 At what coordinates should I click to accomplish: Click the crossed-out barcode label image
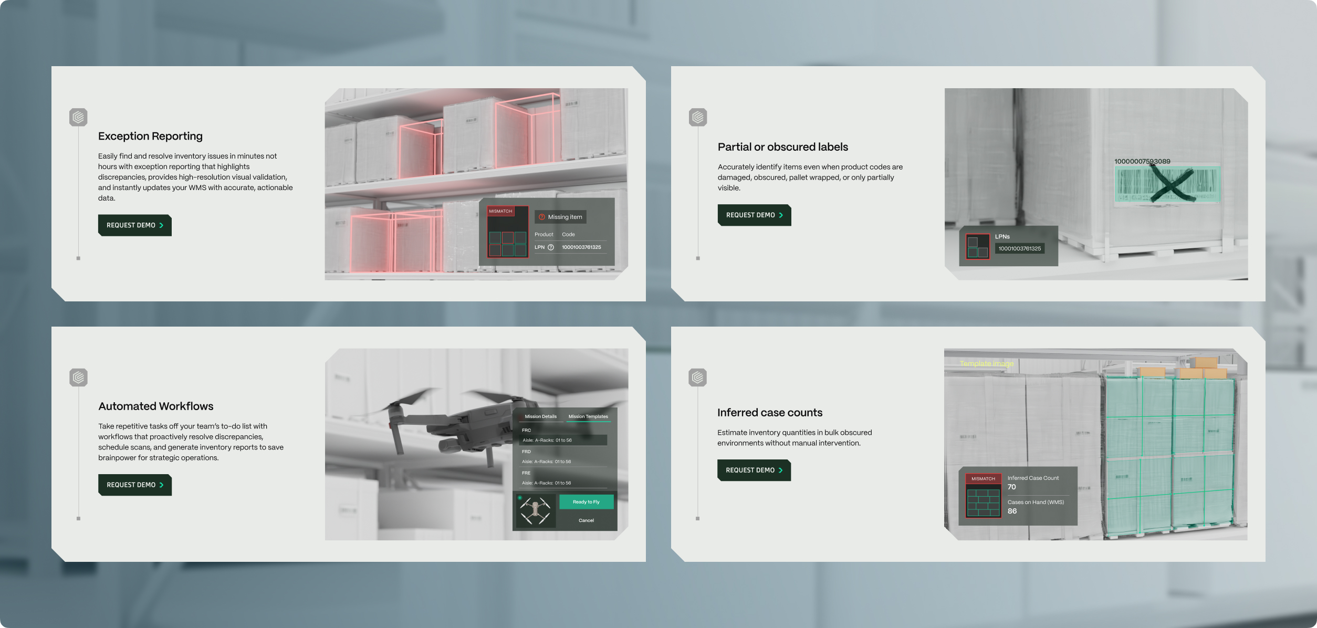[1167, 185]
